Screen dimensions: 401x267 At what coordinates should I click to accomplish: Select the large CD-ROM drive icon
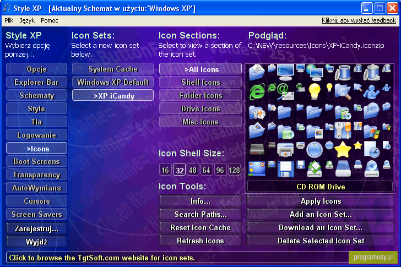click(x=372, y=169)
